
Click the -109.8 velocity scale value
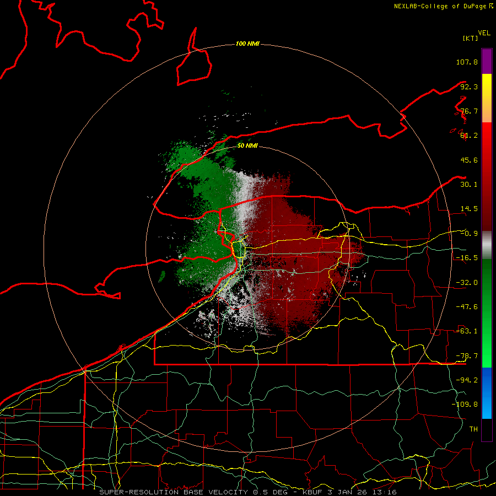465,405
